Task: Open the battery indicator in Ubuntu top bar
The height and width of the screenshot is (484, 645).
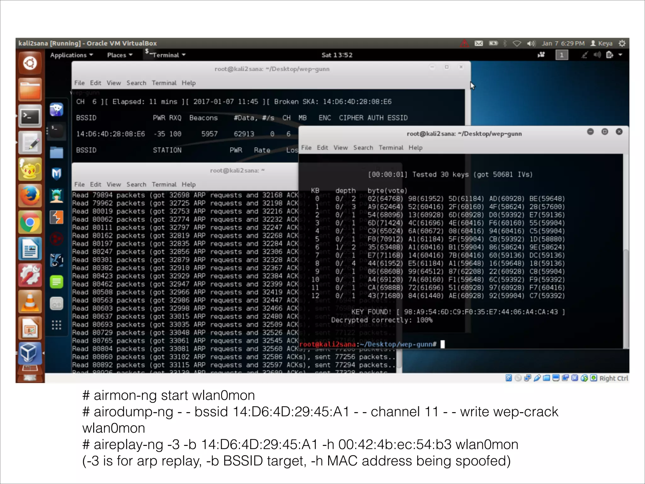Action: tap(493, 43)
